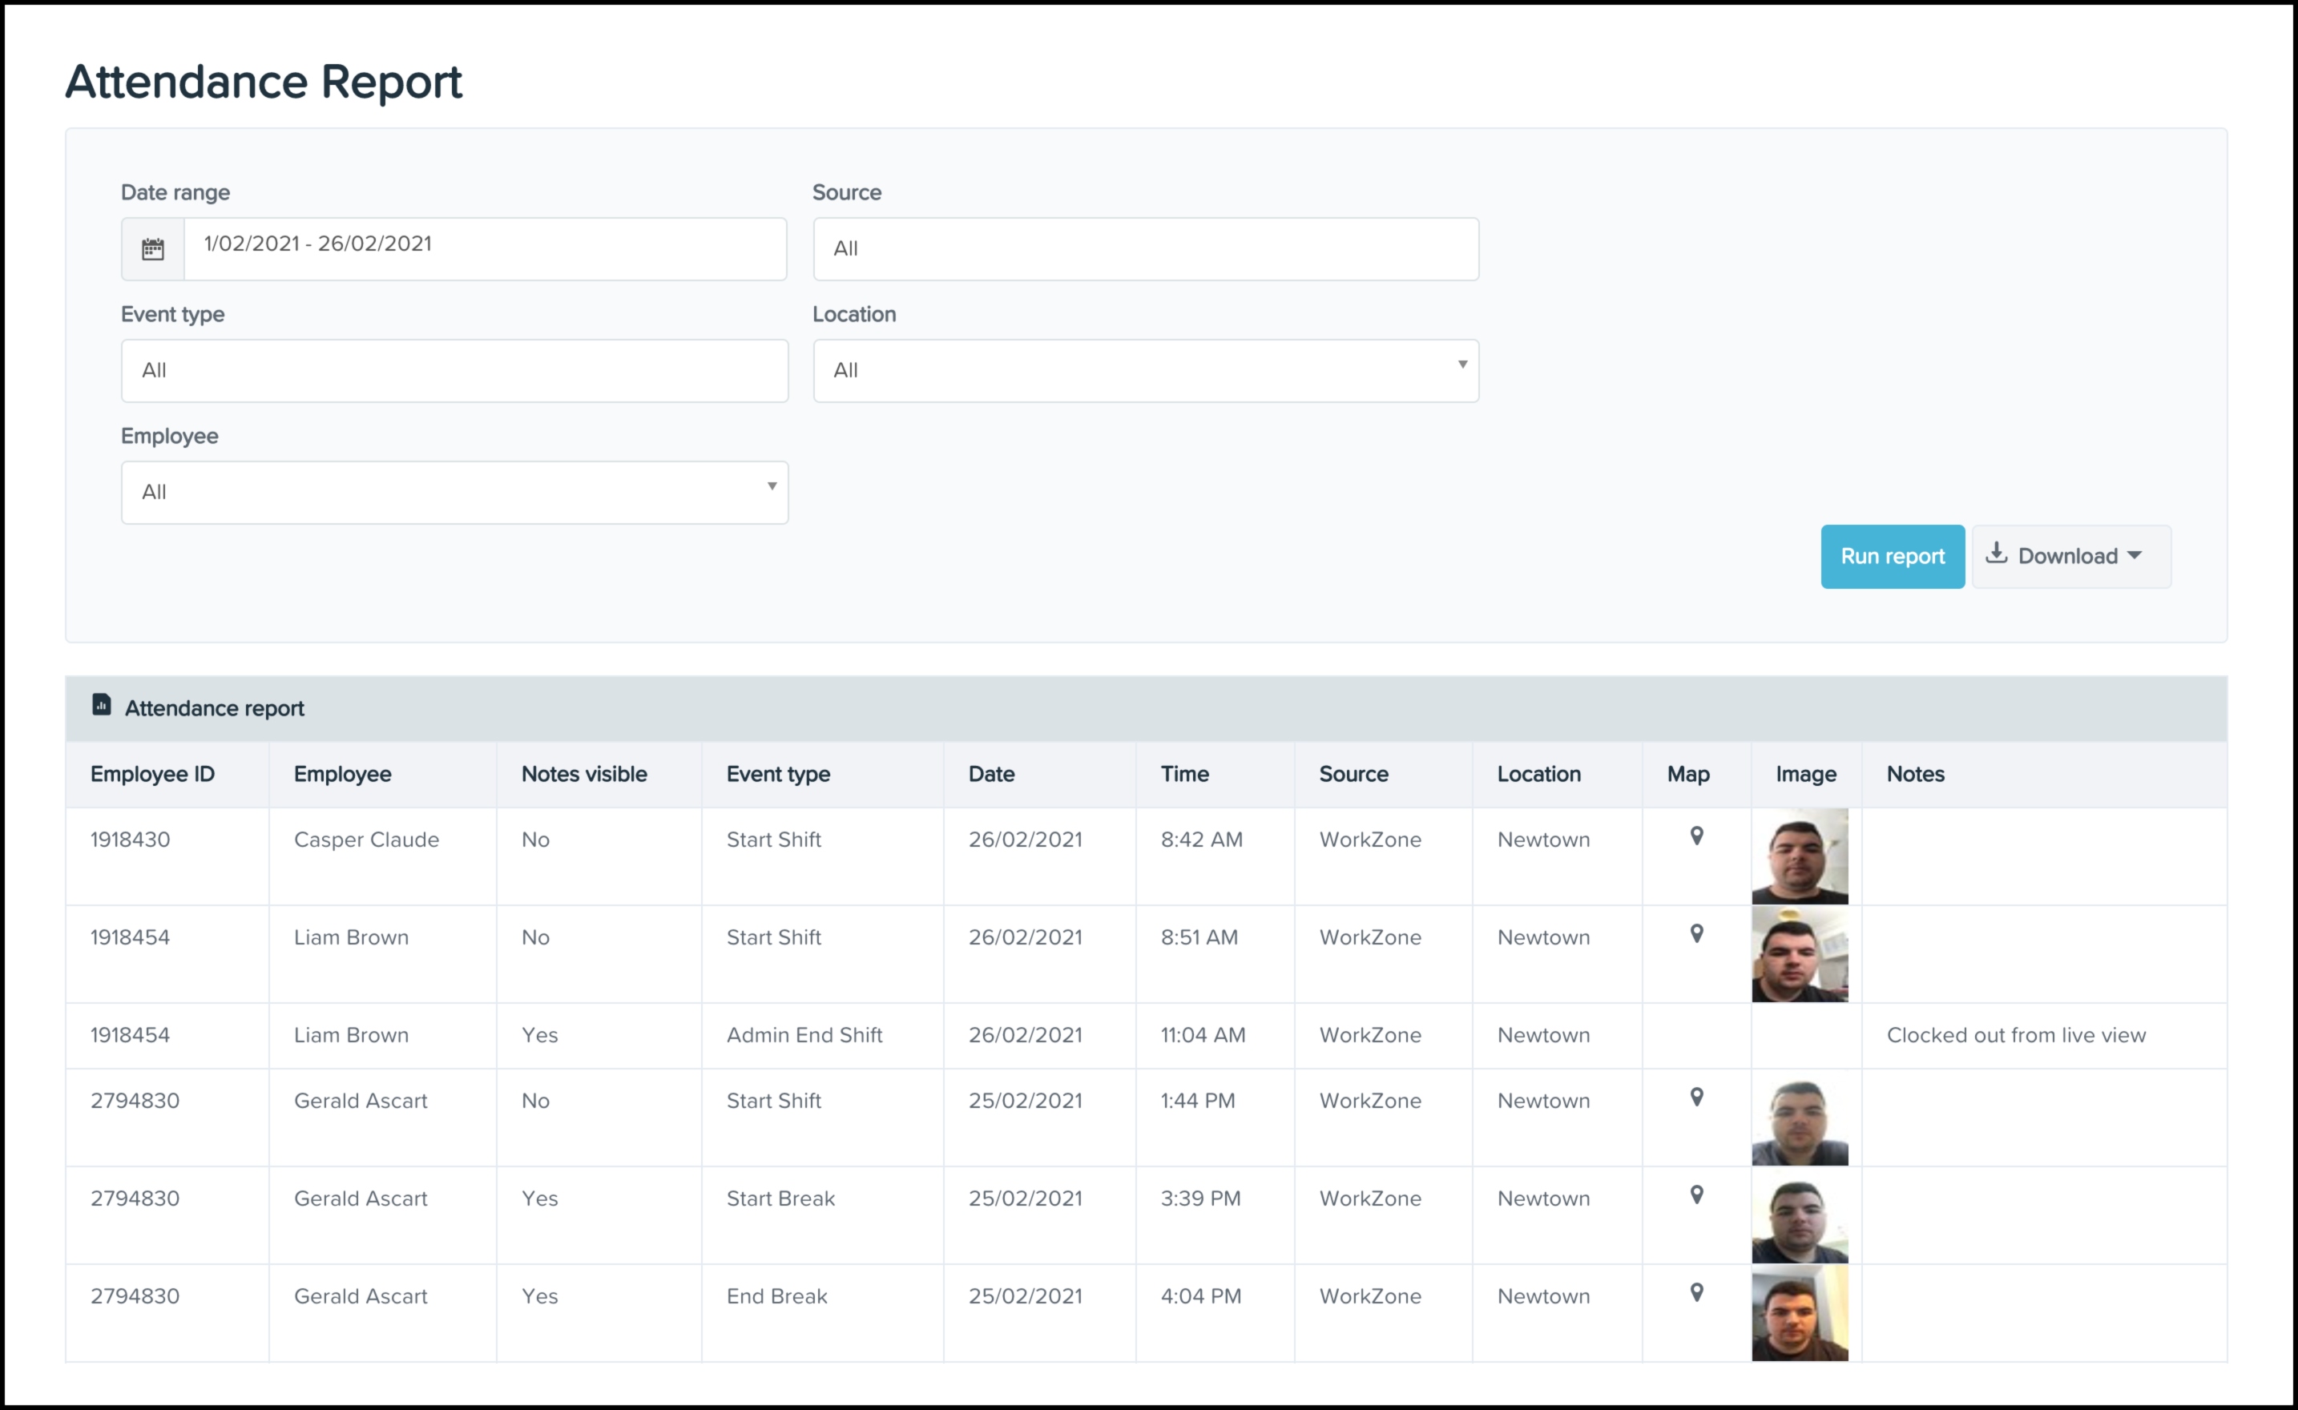Click the Attendance report chart file icon

102,705
